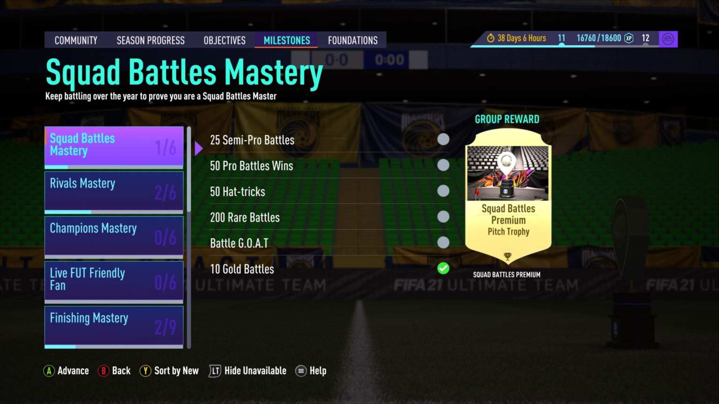Viewport: 719px width, 404px height.
Task: Select the completed 10 Gold Battles checkmark
Action: (x=443, y=268)
